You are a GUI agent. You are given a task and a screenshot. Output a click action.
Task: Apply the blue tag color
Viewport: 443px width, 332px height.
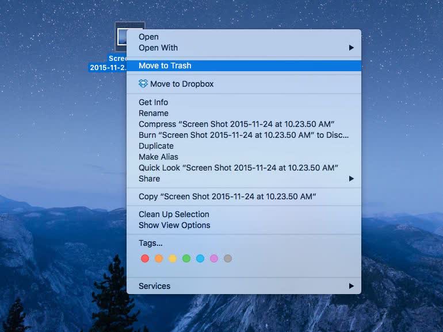pos(200,258)
